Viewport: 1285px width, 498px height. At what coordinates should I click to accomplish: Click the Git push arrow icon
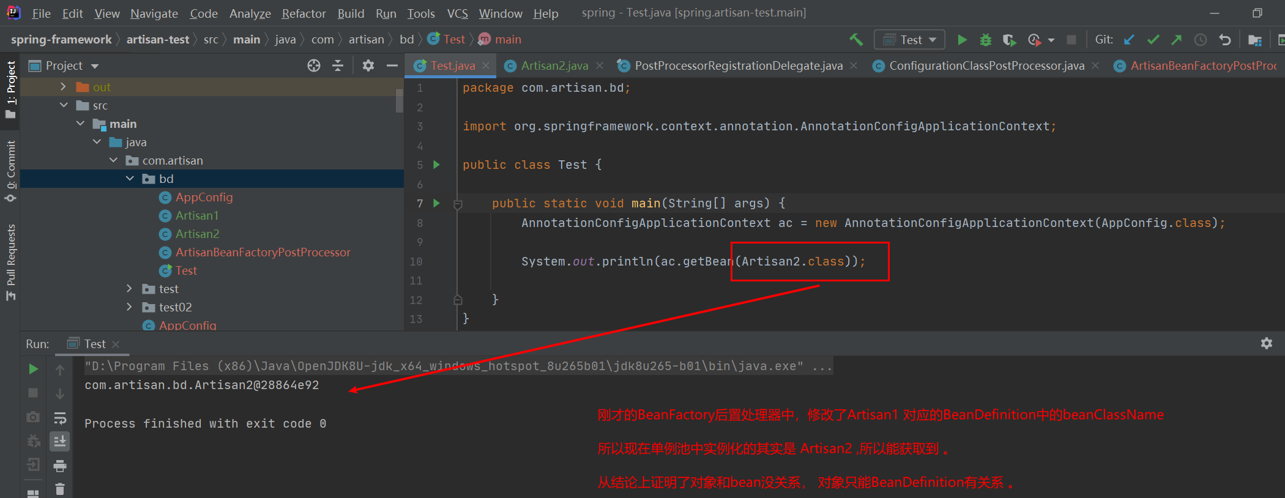coord(1176,40)
